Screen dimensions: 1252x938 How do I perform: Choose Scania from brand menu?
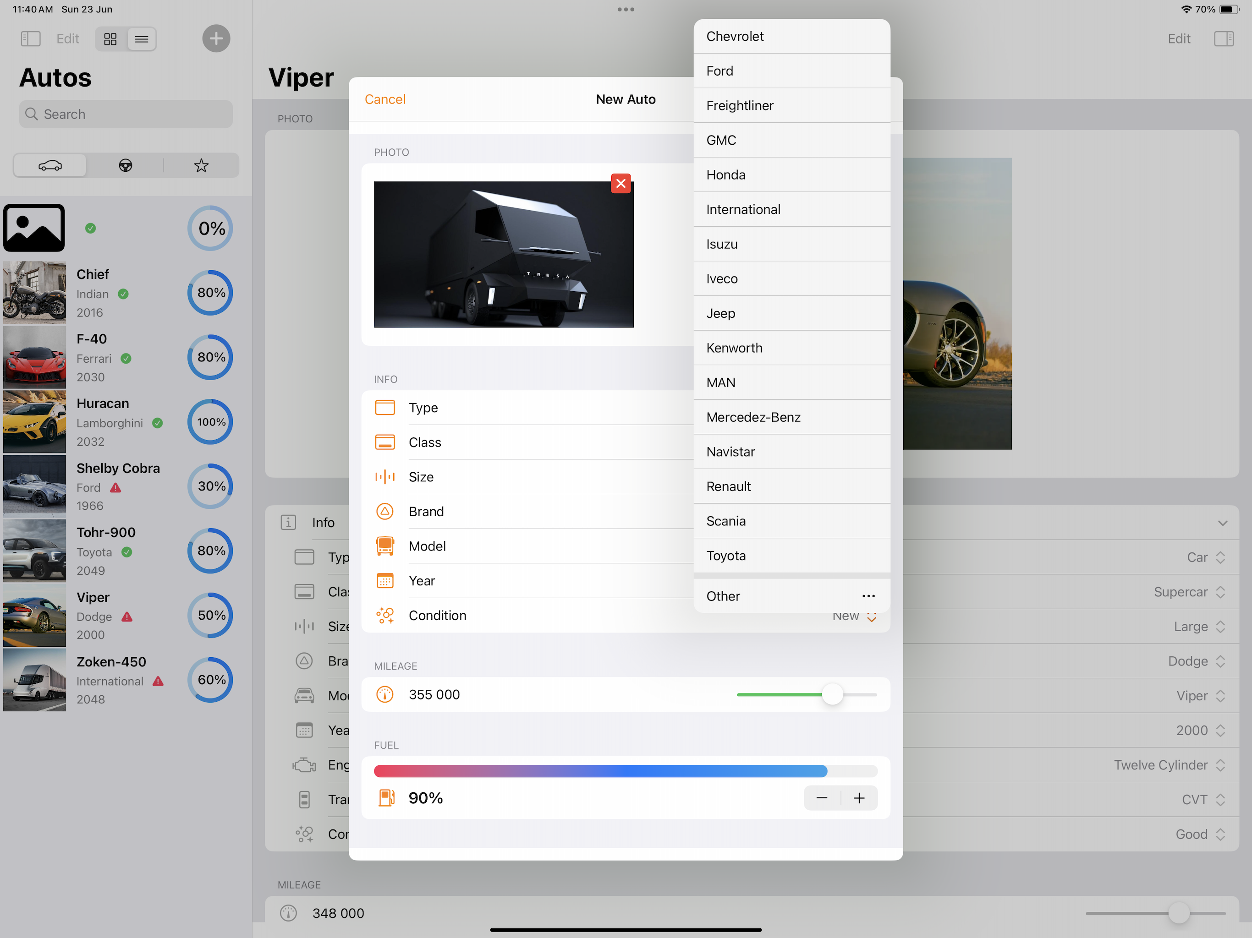pyautogui.click(x=792, y=521)
